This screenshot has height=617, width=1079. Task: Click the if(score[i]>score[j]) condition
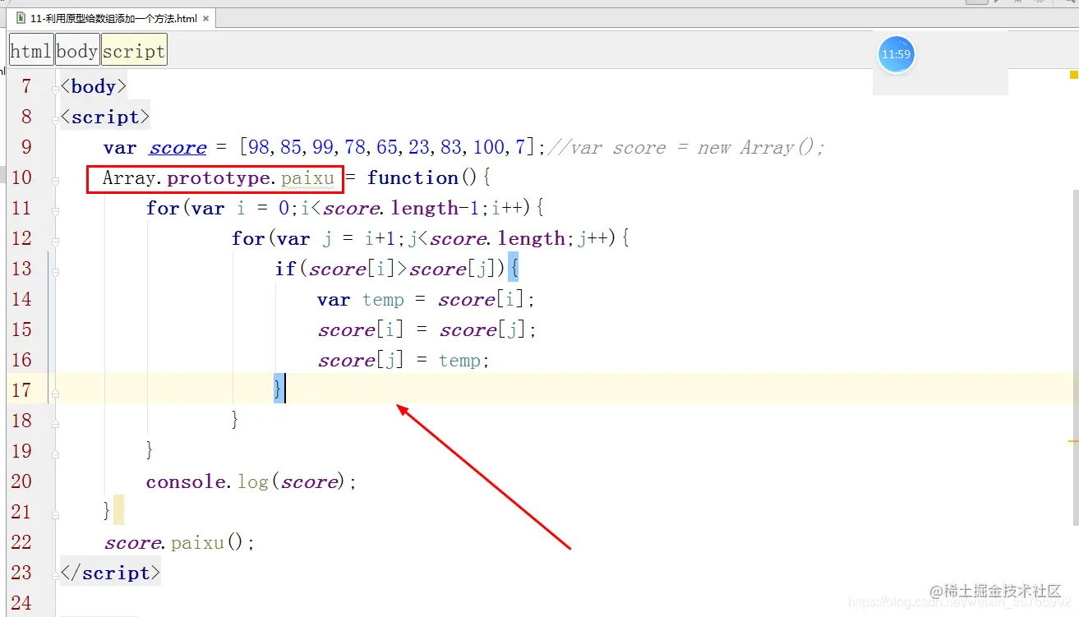pos(389,269)
